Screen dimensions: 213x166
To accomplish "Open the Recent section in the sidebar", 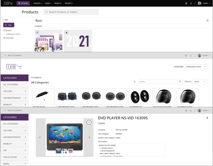I will 8,31.
